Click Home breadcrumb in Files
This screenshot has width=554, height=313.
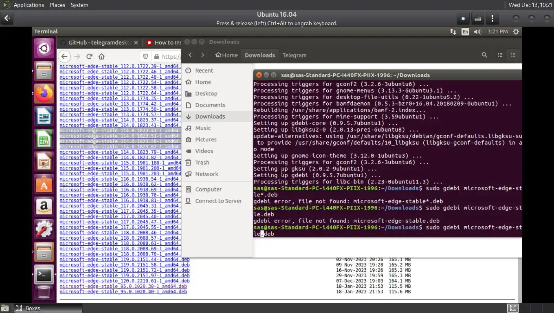point(226,55)
